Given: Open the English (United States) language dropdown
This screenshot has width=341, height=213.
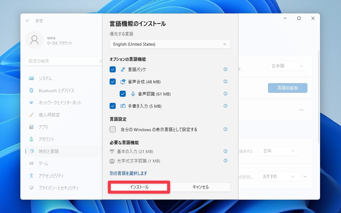Looking at the screenshot, I should click(170, 44).
